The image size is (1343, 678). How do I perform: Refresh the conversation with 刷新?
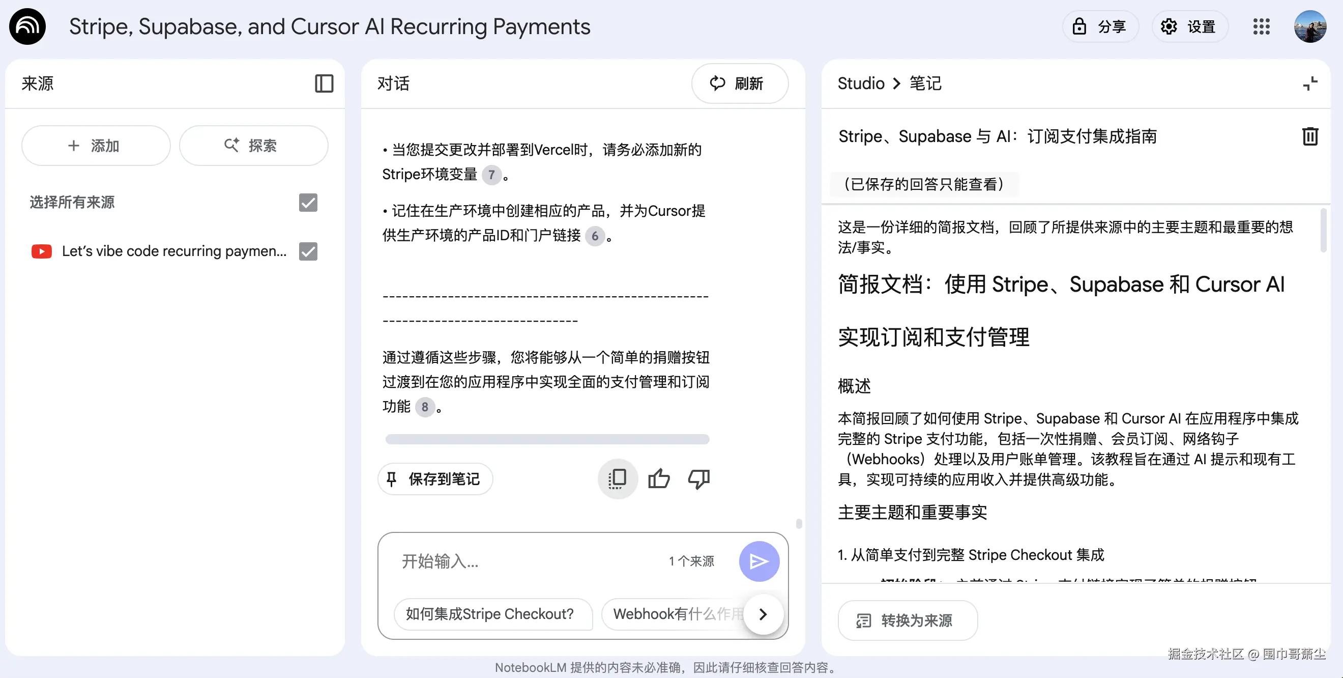pos(740,83)
